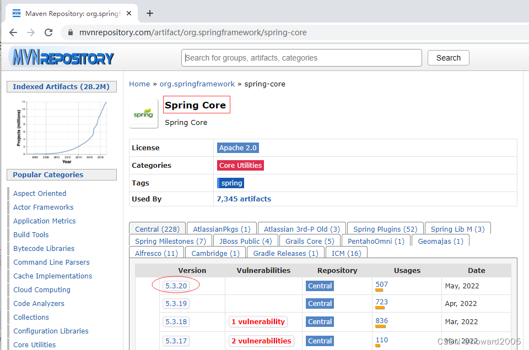This screenshot has height=350, width=529.
Task: Open the 7,345 artifacts link
Action: pyautogui.click(x=244, y=199)
